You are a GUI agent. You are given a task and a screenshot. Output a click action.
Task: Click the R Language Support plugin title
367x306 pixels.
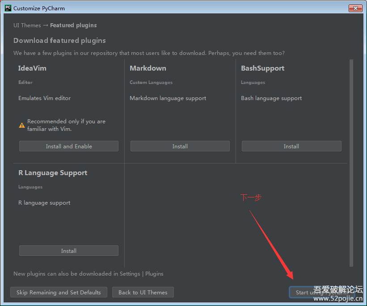pos(53,173)
